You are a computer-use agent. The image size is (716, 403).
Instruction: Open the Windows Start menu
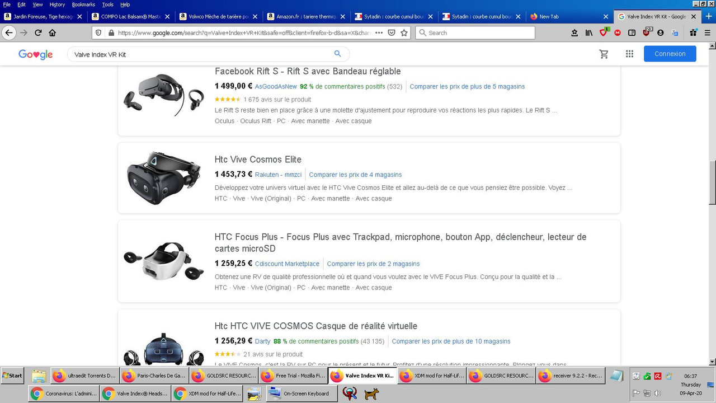pos(12,376)
